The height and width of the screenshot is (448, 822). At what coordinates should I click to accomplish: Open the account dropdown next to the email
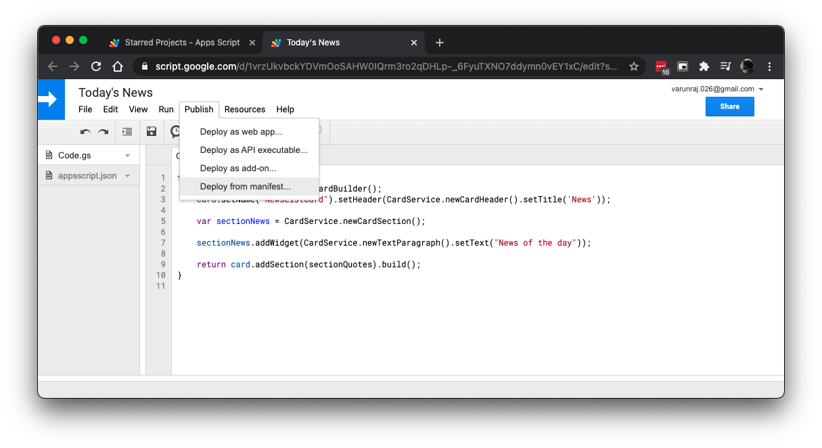(761, 89)
